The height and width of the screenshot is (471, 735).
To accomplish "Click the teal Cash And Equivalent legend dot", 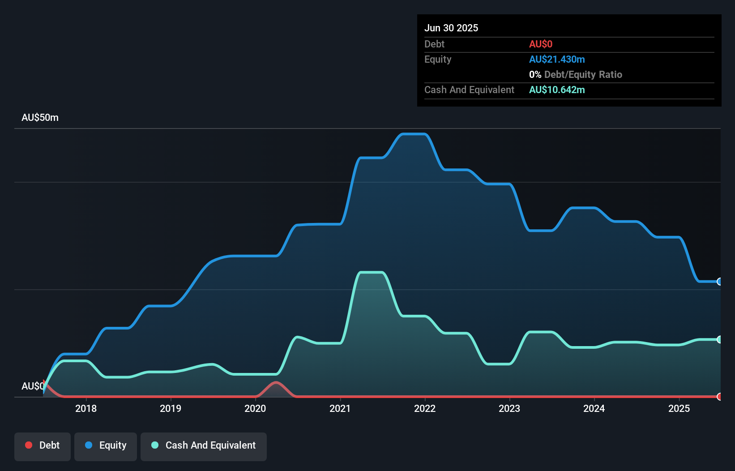I will coord(154,445).
